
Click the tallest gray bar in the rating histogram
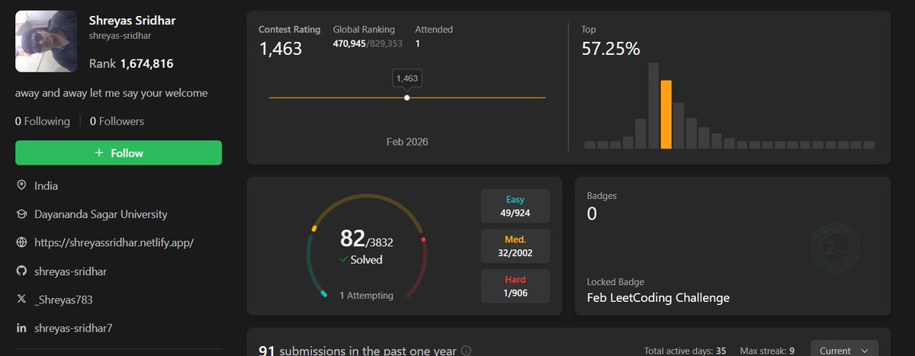tap(653, 106)
